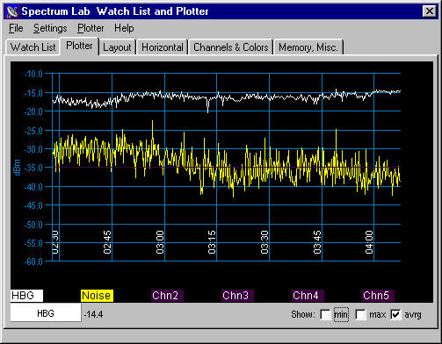The width and height of the screenshot is (442, 344).
Task: Select the Chn4 channel label
Action: pyautogui.click(x=308, y=296)
